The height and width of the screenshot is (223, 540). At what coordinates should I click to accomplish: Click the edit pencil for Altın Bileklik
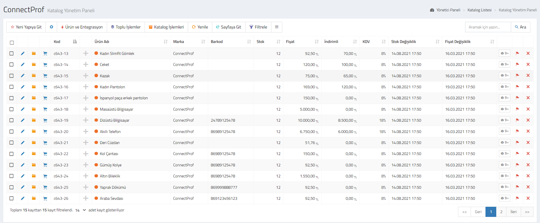23,176
